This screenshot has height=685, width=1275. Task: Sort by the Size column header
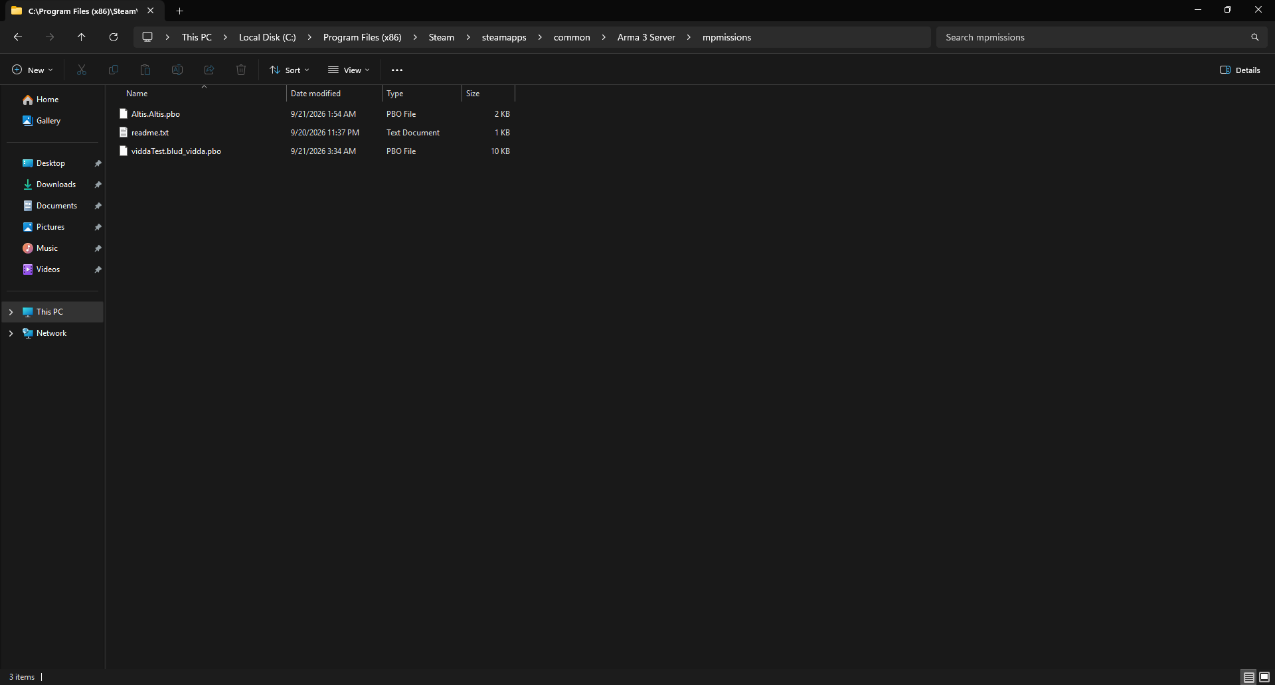coord(488,94)
